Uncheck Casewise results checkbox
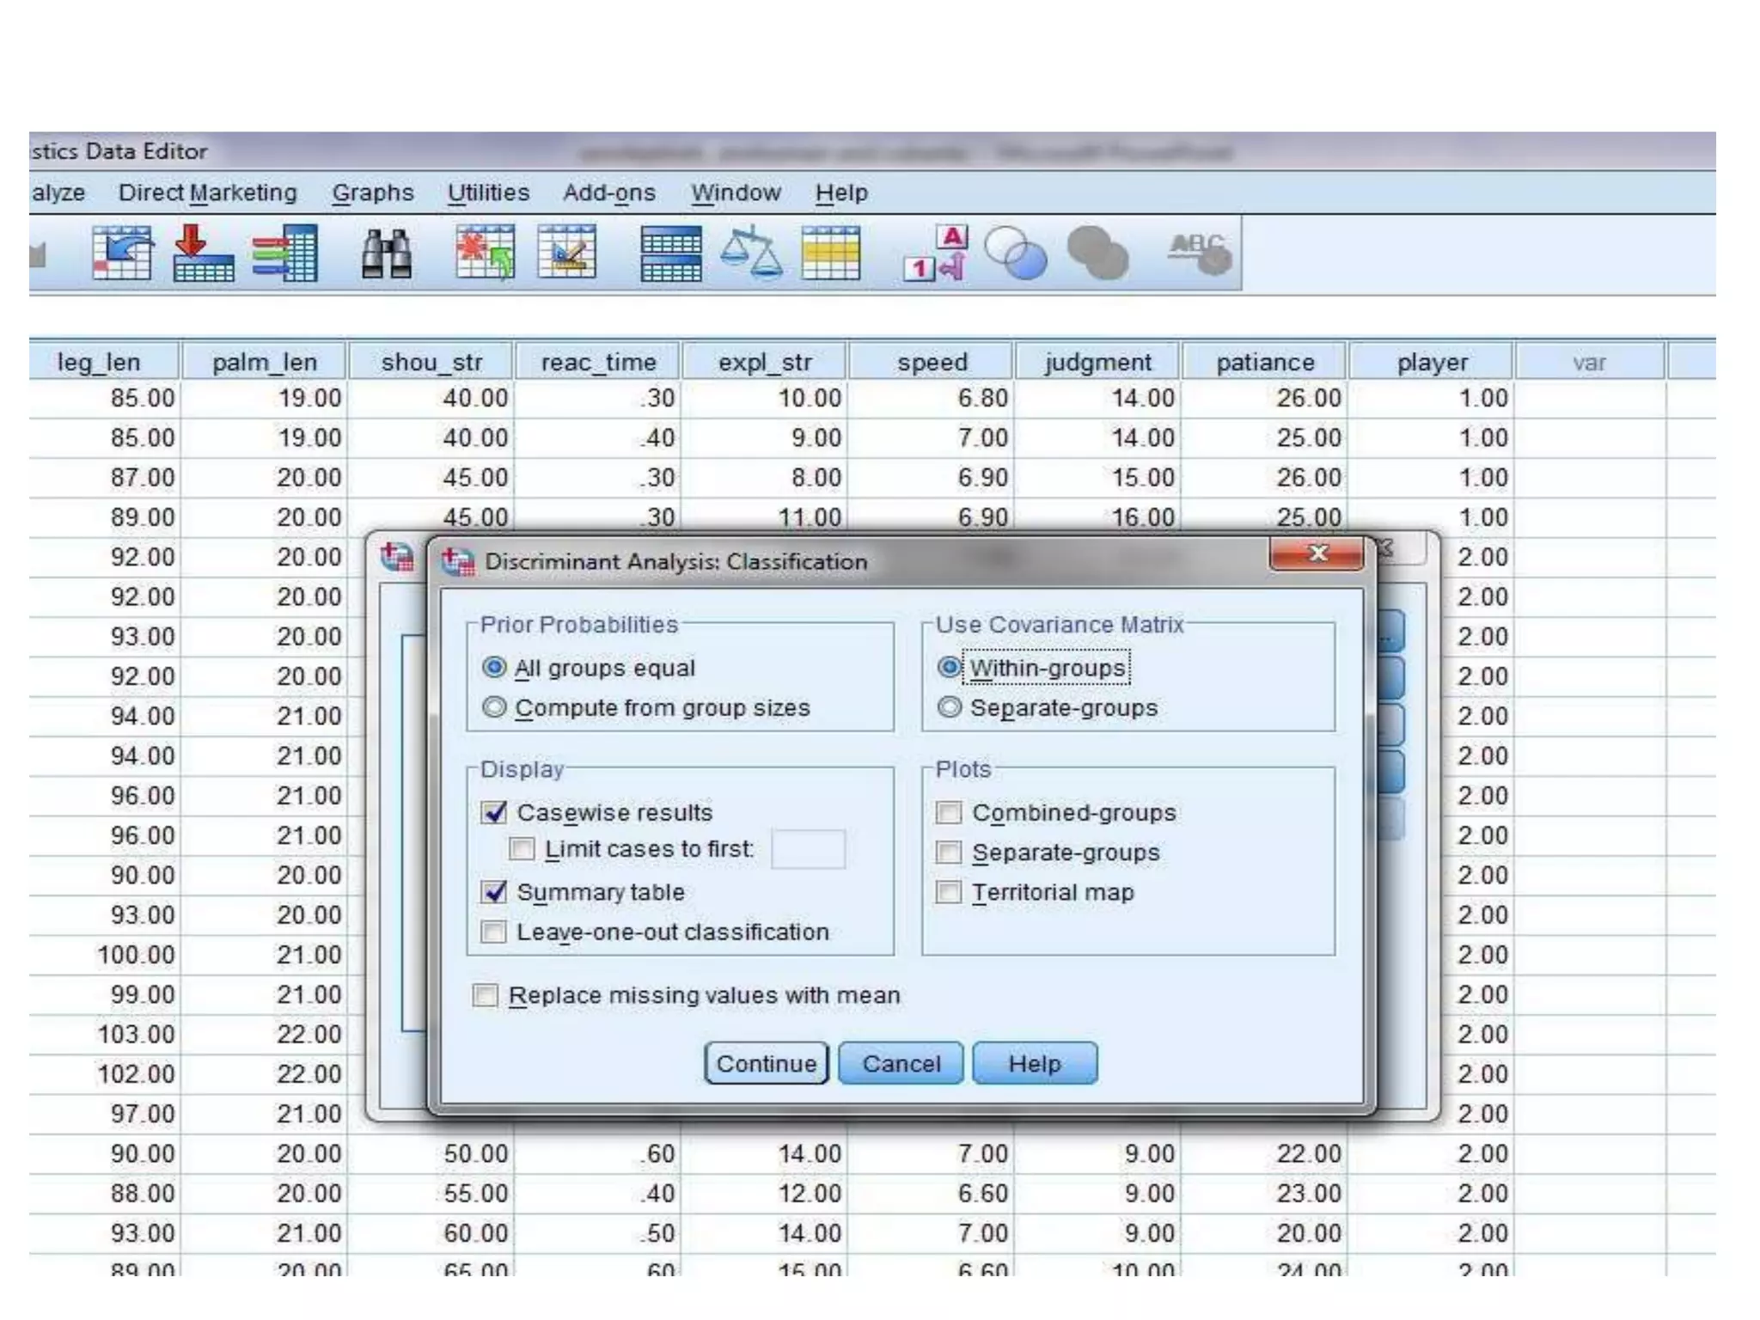The image size is (1760, 1320). click(x=494, y=813)
